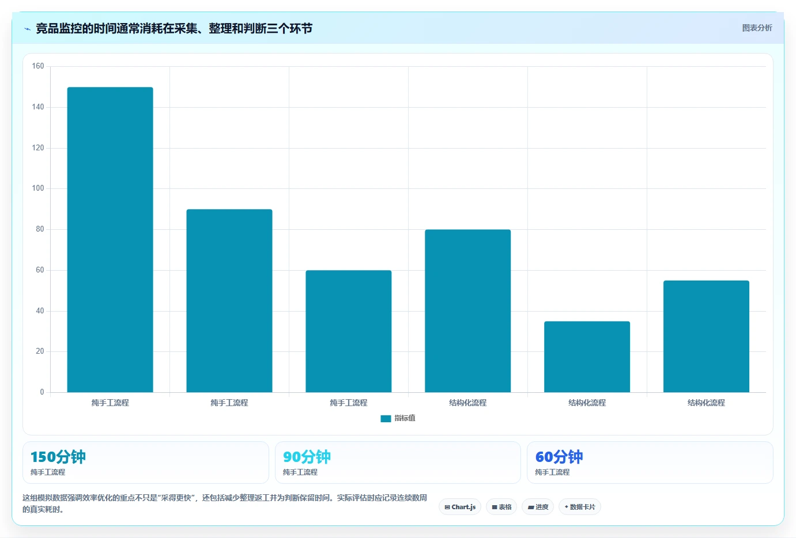Image resolution: width=796 pixels, height=538 pixels.
Task: Click the fourth bar reaching 80
Action: tap(468, 311)
